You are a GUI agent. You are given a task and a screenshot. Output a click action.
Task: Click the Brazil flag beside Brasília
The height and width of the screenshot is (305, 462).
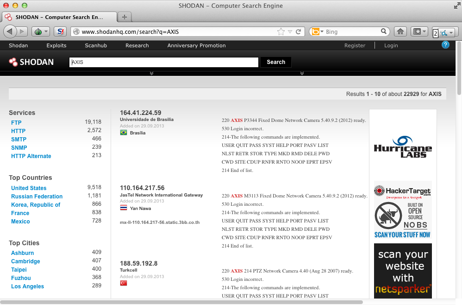pos(124,133)
